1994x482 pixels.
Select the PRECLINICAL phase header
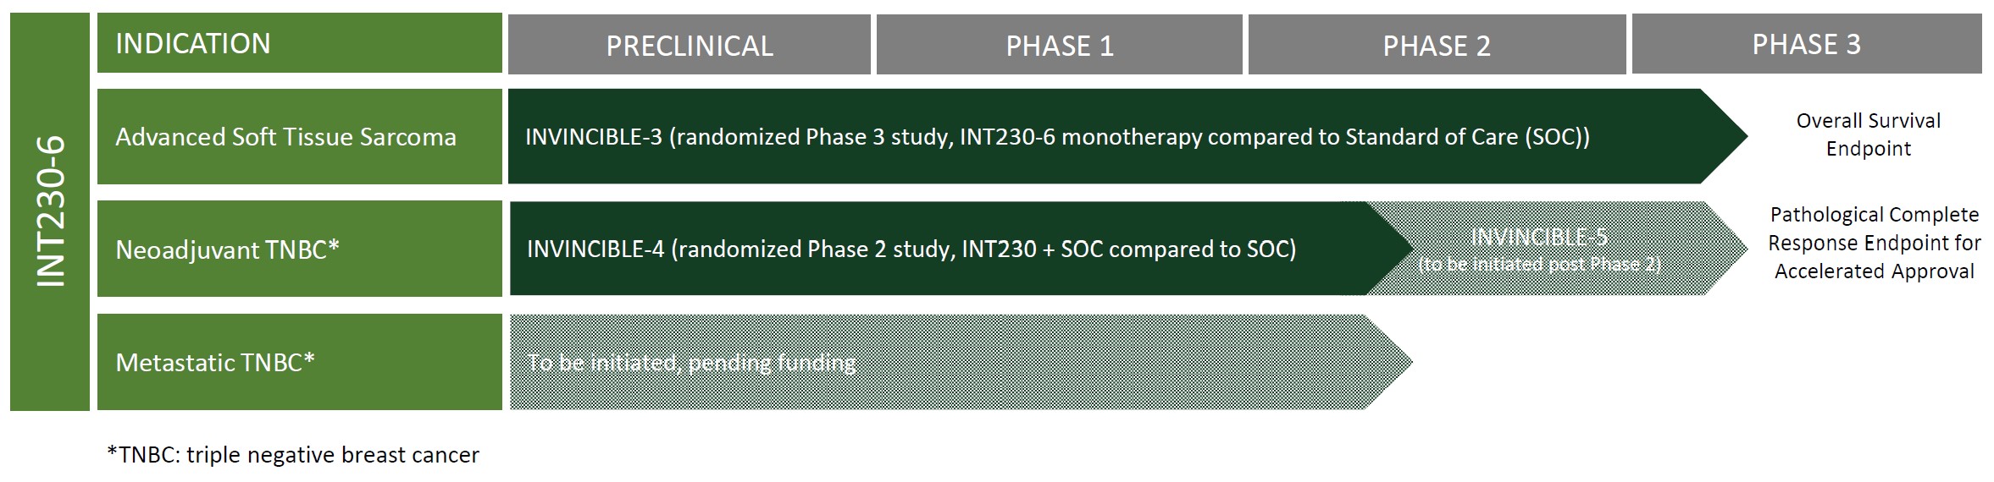click(689, 46)
